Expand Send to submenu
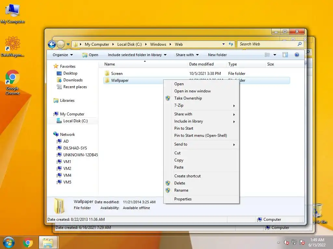 click(201, 144)
